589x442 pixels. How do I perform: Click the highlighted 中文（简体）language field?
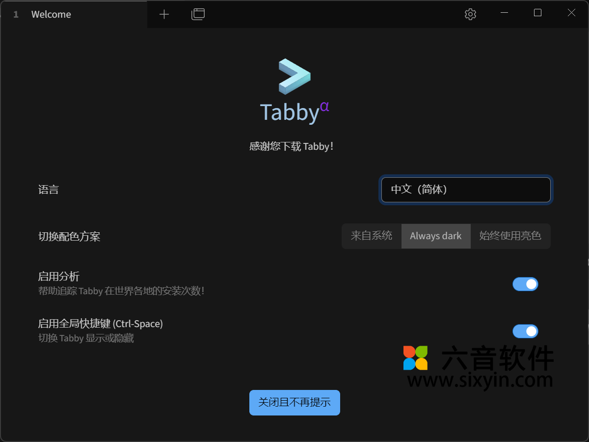click(x=465, y=190)
